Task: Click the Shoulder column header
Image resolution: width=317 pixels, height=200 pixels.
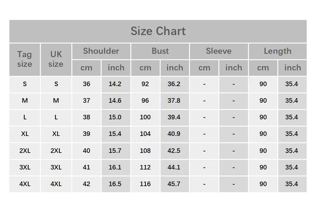Action: coord(101,51)
